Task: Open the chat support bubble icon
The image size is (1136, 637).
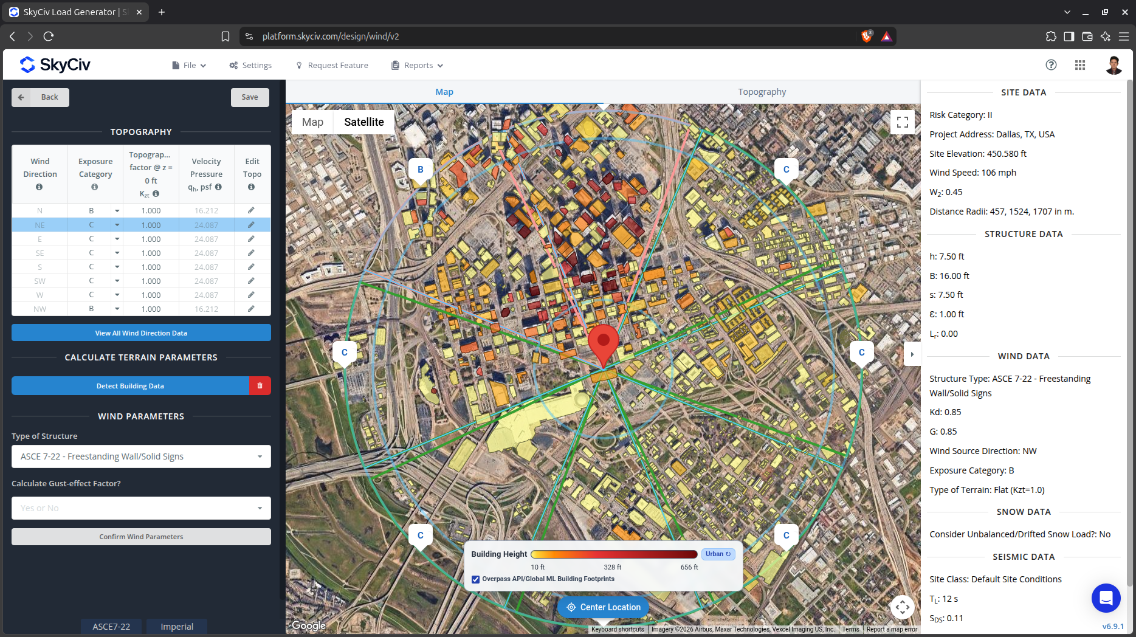Action: [1106, 598]
